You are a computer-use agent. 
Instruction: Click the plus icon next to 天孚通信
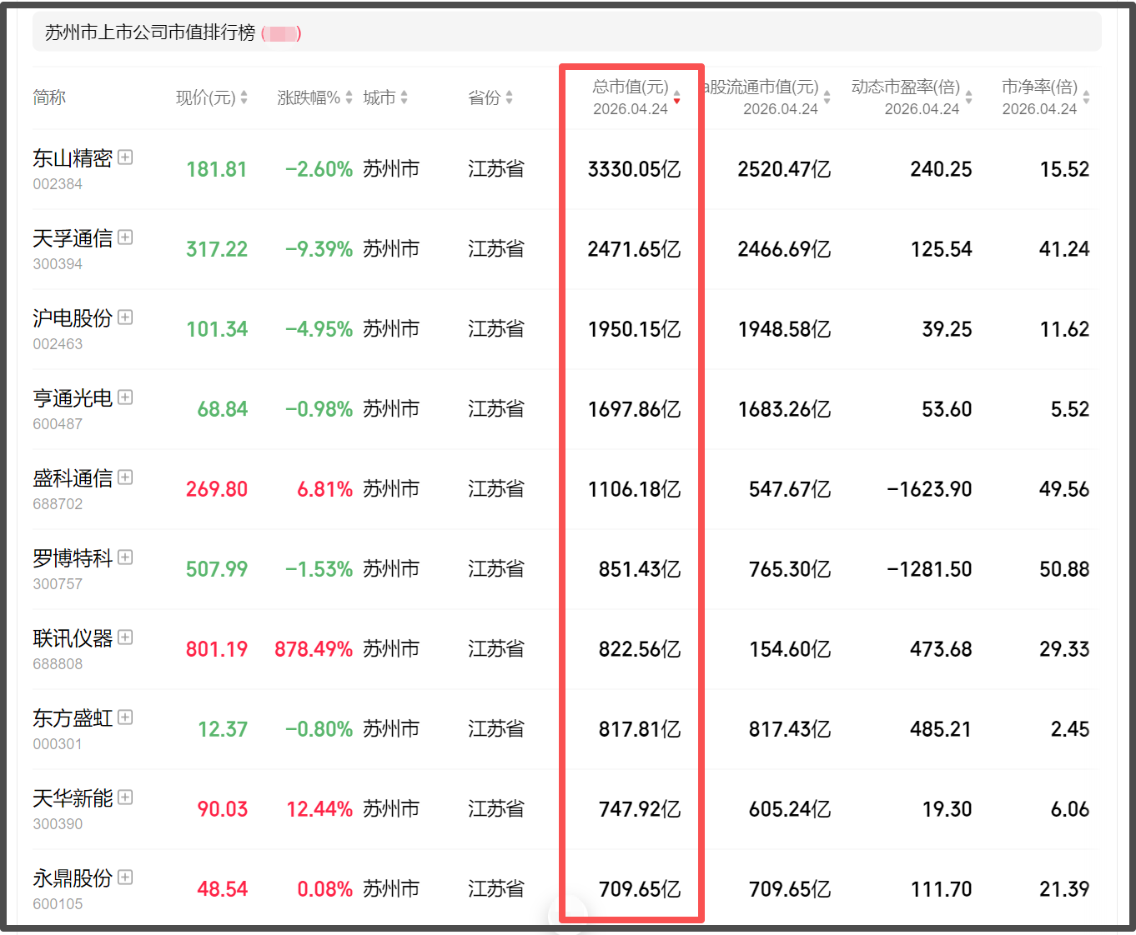click(x=125, y=237)
